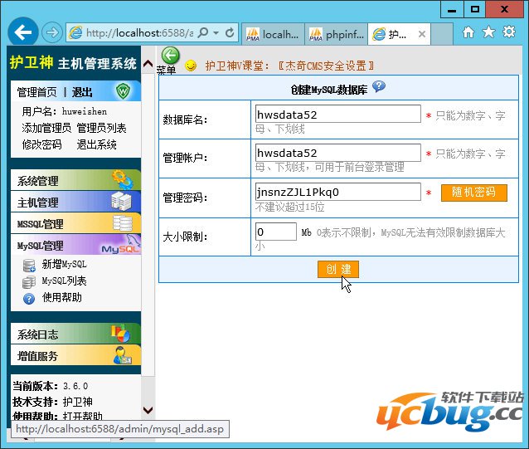Click the browser Forward arrow button
The height and width of the screenshot is (449, 529).
pos(52,32)
